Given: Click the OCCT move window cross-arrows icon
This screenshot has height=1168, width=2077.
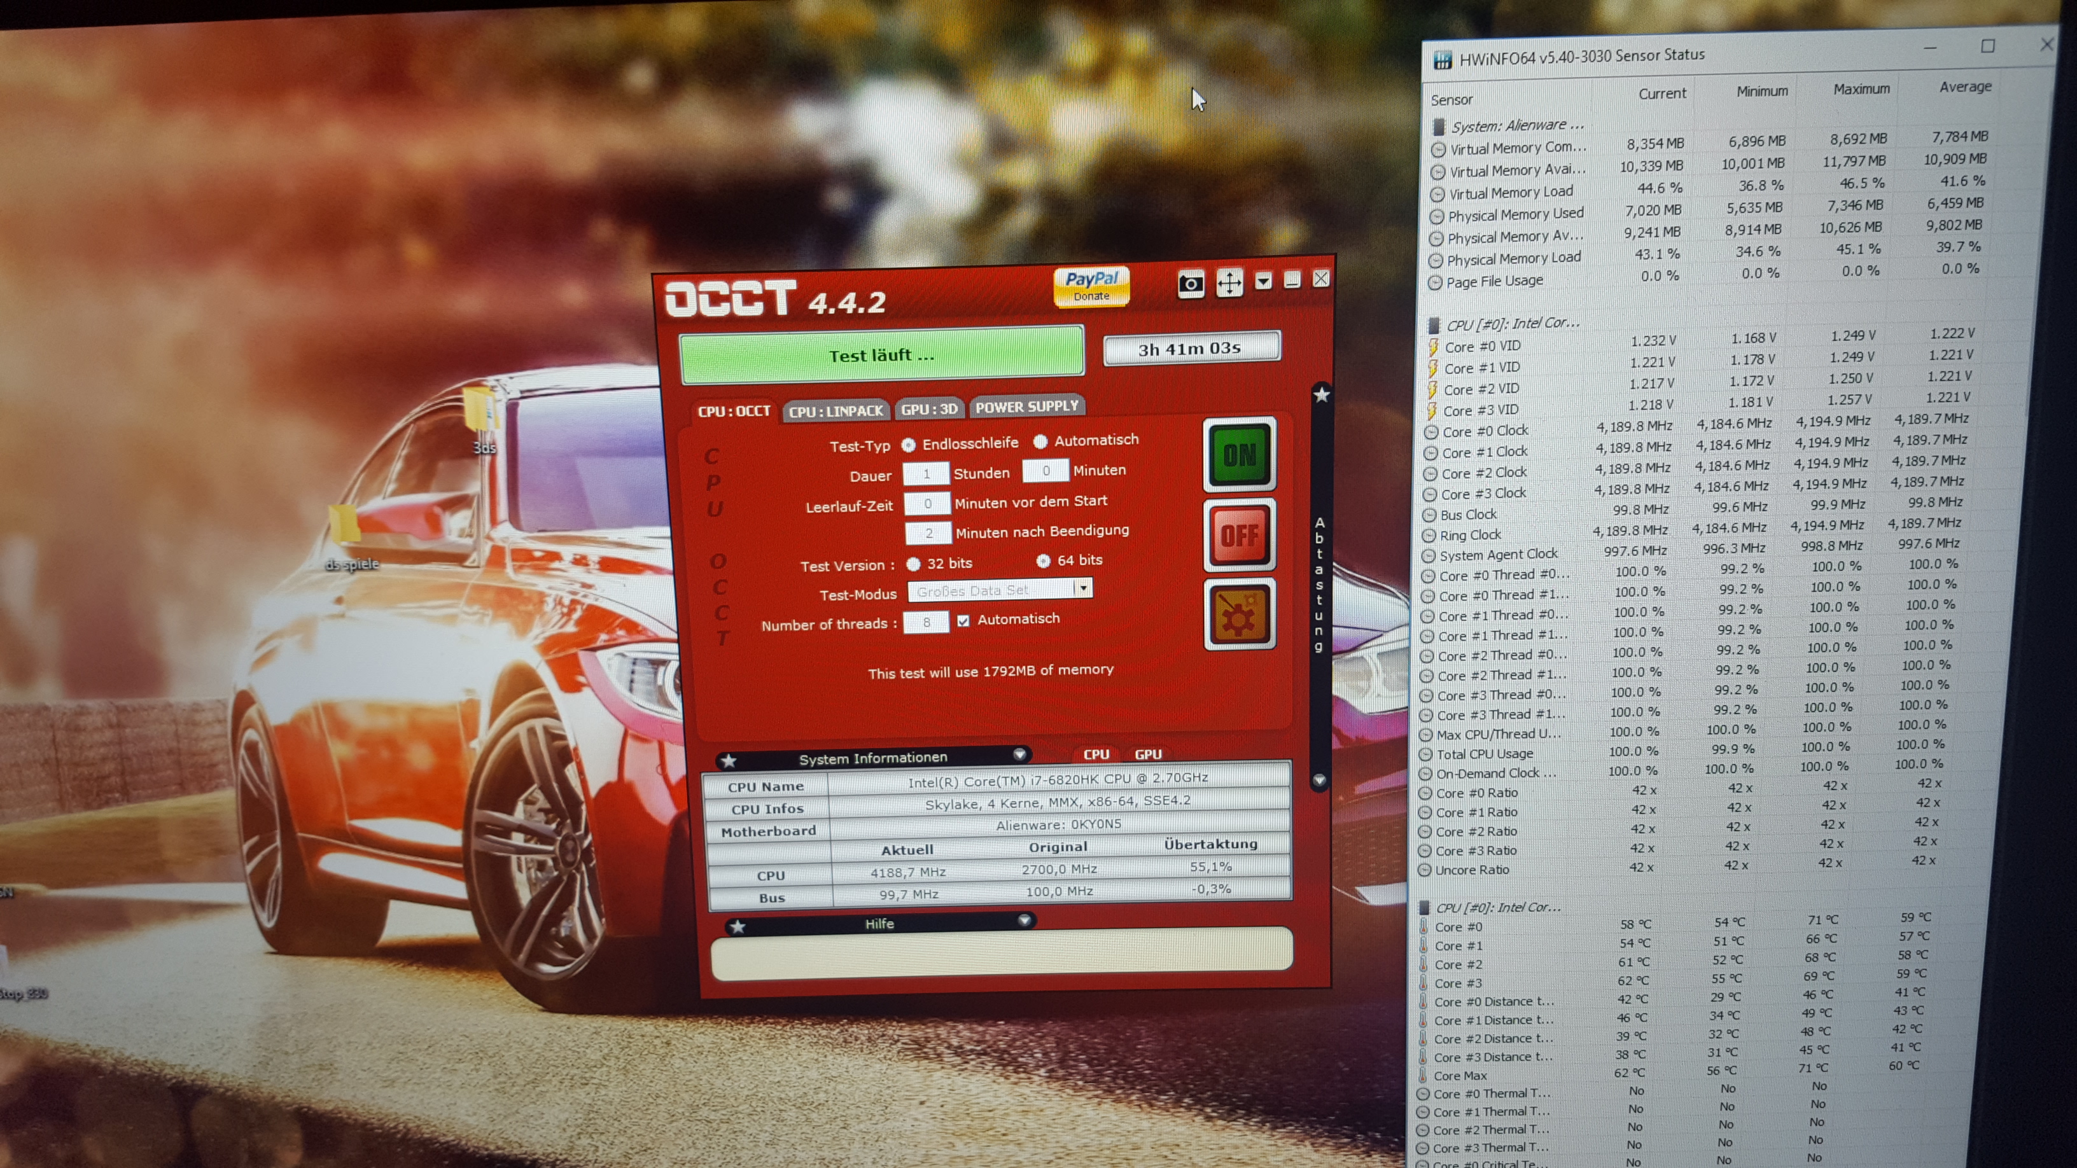Looking at the screenshot, I should [1229, 282].
